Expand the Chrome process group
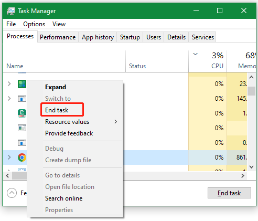The image size is (258, 221). (9, 157)
